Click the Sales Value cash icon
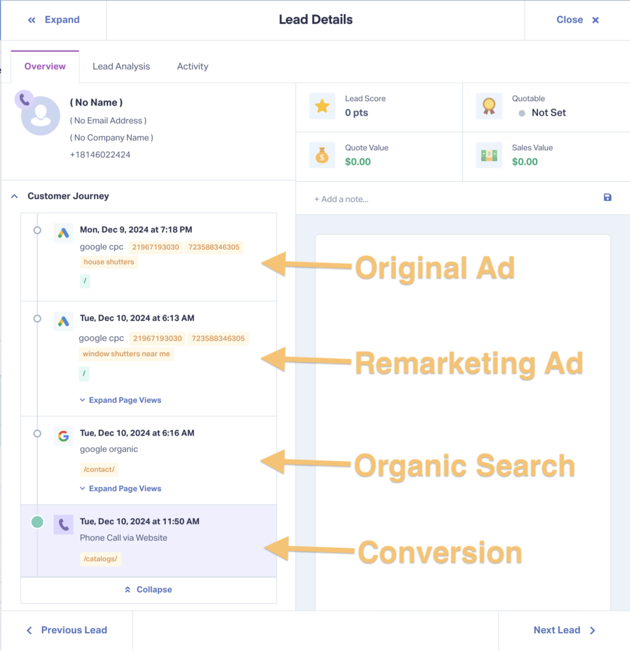This screenshot has height=651, width=630. pos(489,155)
